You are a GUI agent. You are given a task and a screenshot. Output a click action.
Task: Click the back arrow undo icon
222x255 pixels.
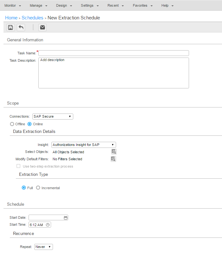pyautogui.click(x=21, y=27)
